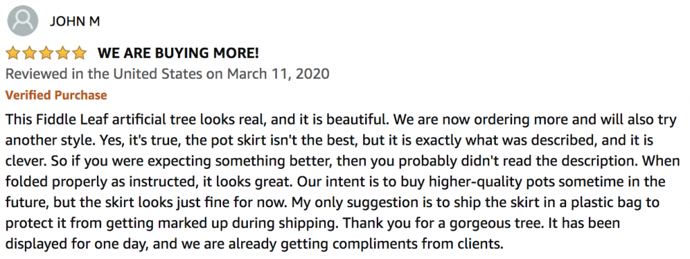This screenshot has width=690, height=259.
Task: Click the phrase folded properly as instructed
Action: [96, 182]
